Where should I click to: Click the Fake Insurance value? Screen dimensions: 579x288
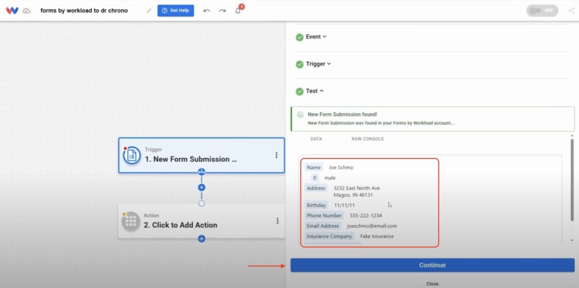(377, 237)
